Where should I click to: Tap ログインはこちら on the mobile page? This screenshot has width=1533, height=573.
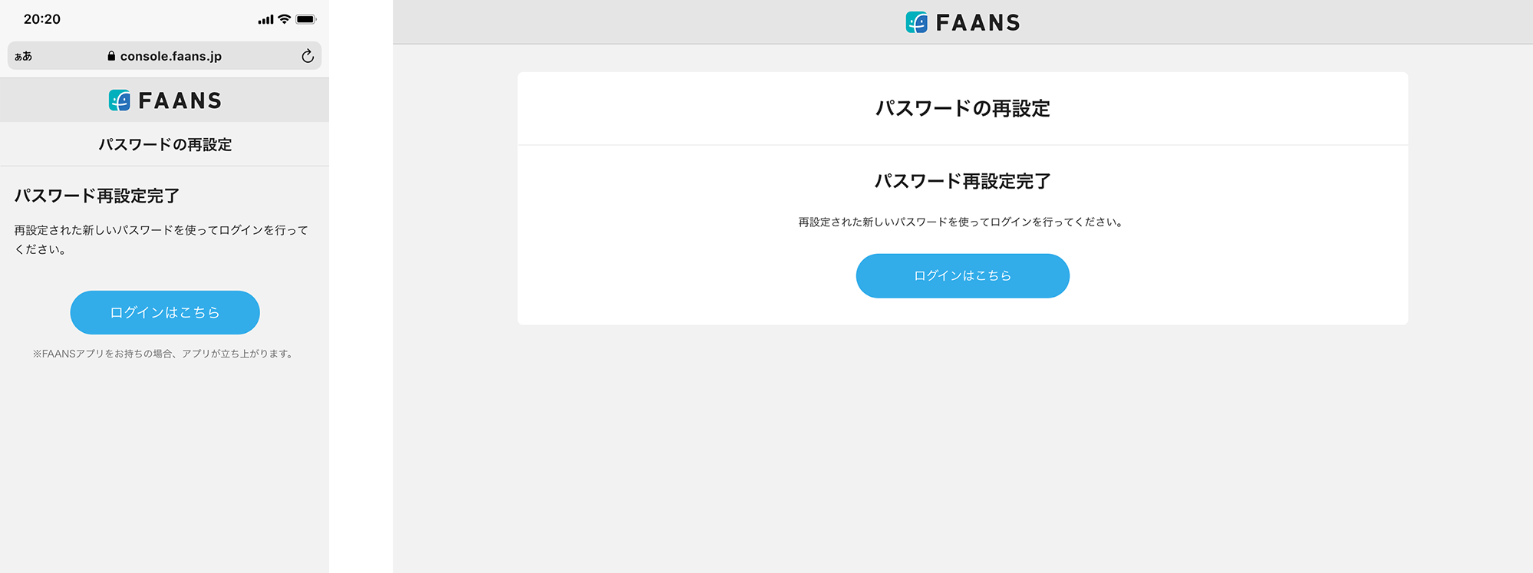164,312
